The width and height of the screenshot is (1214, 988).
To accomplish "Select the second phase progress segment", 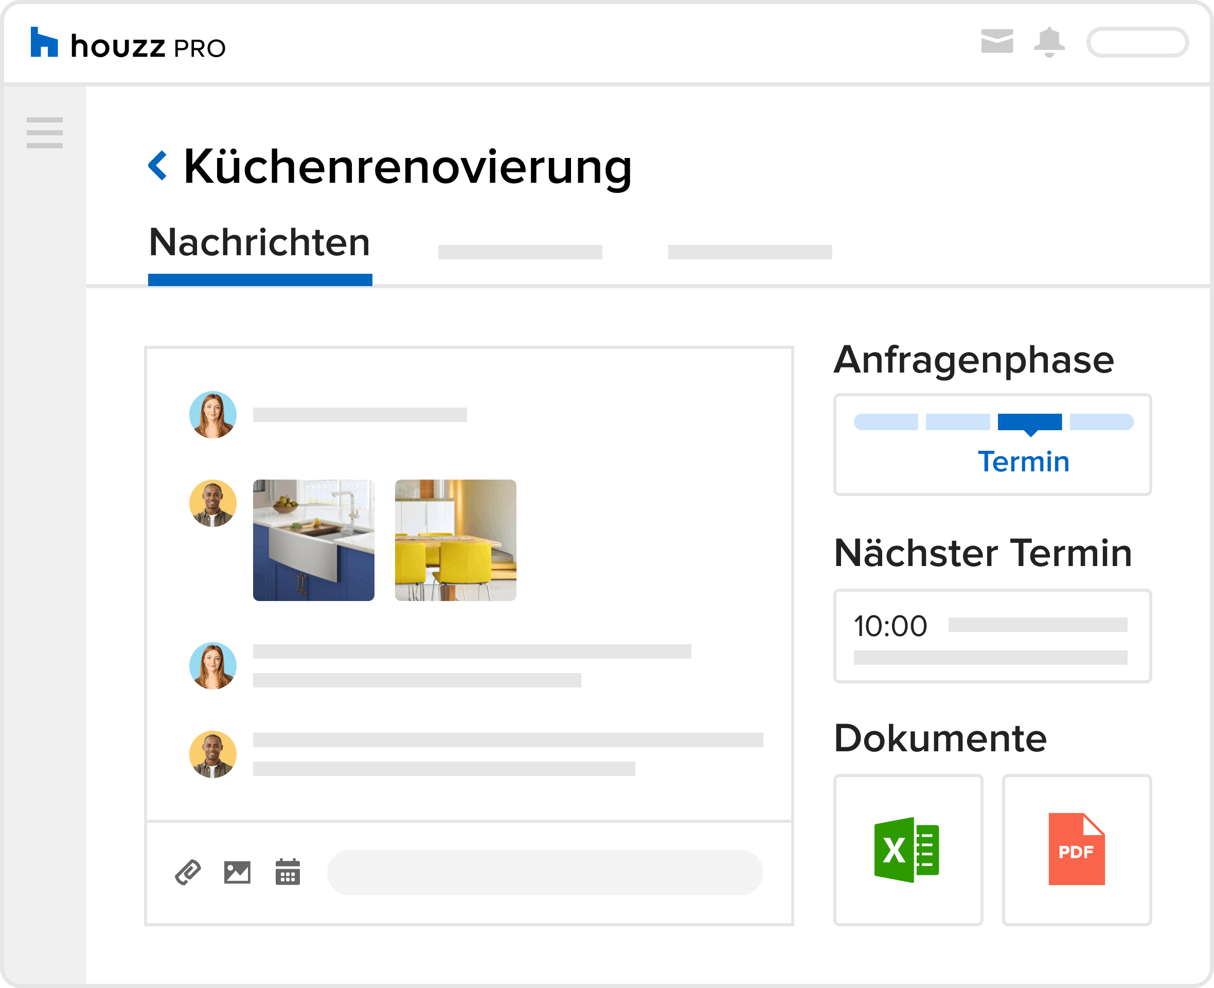I will pos(958,422).
